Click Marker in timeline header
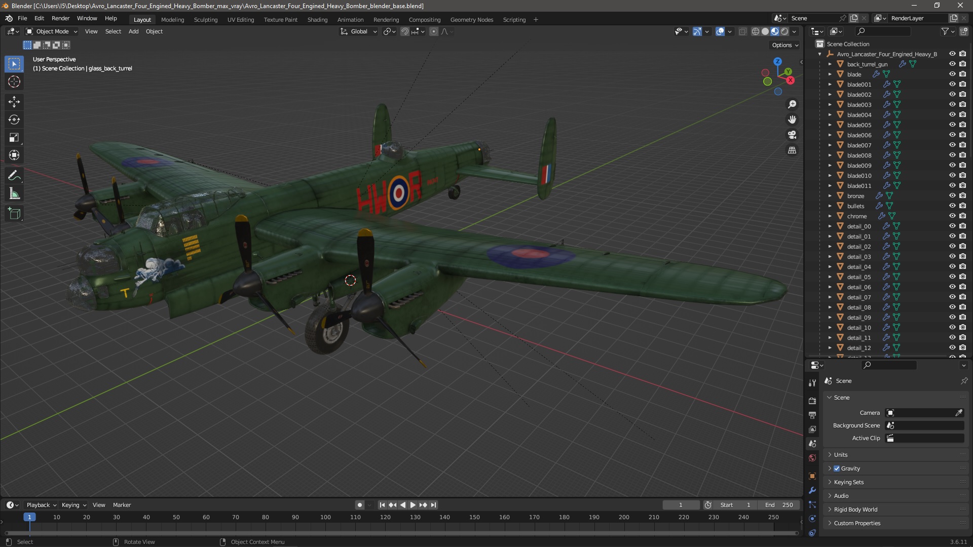973x547 pixels. pyautogui.click(x=122, y=505)
